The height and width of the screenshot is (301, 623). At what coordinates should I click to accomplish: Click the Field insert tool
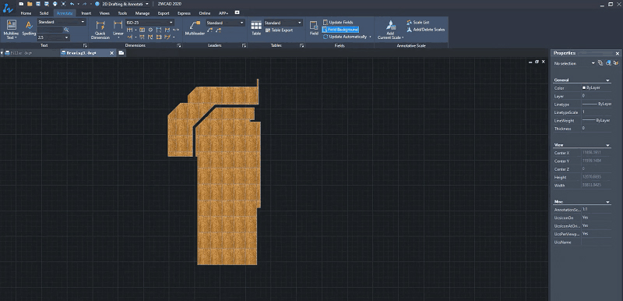[x=314, y=29]
